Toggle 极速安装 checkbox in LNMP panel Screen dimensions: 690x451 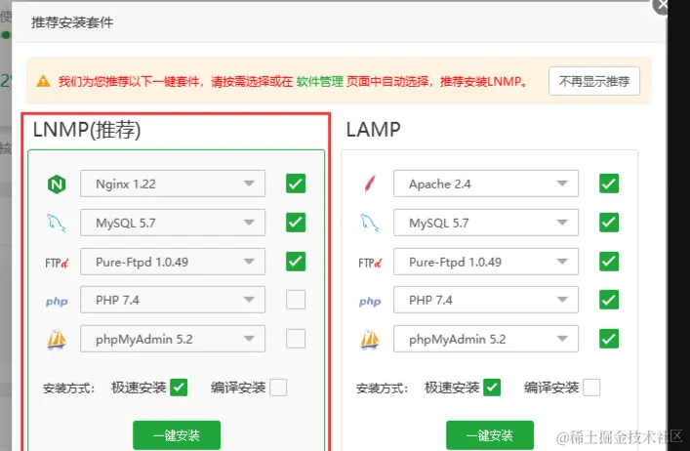tap(179, 388)
